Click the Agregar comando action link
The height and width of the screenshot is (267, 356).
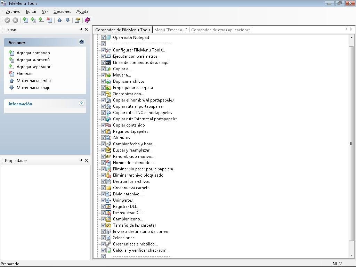(33, 53)
